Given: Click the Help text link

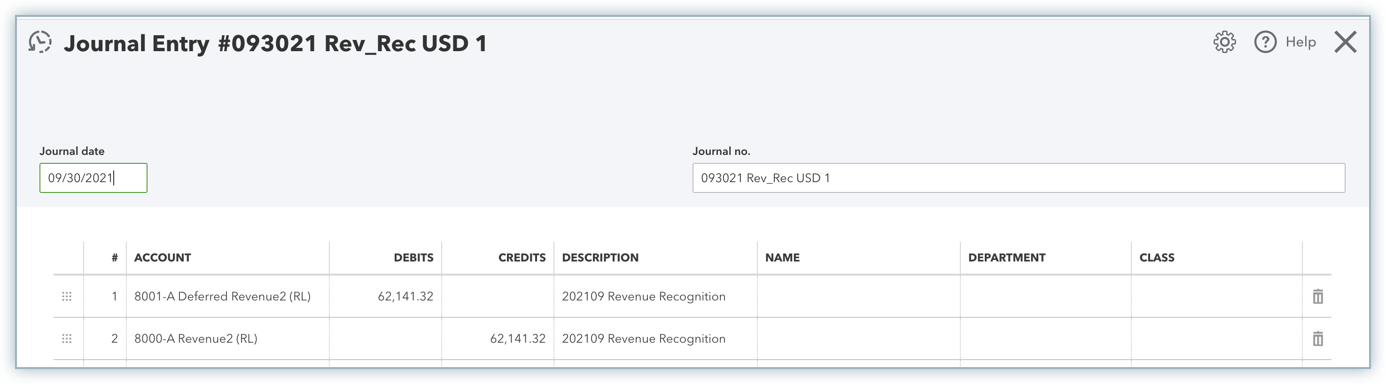Looking at the screenshot, I should pyautogui.click(x=1300, y=42).
